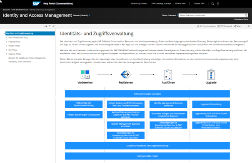Open the search magnifier in top bar
Image resolution: width=252 pixels, height=163 pixels.
212,4
